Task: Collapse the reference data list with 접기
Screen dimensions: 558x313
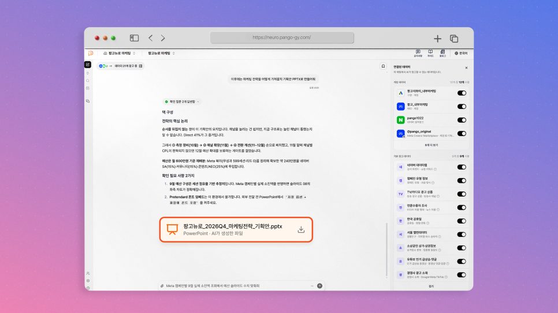Action: point(431,286)
